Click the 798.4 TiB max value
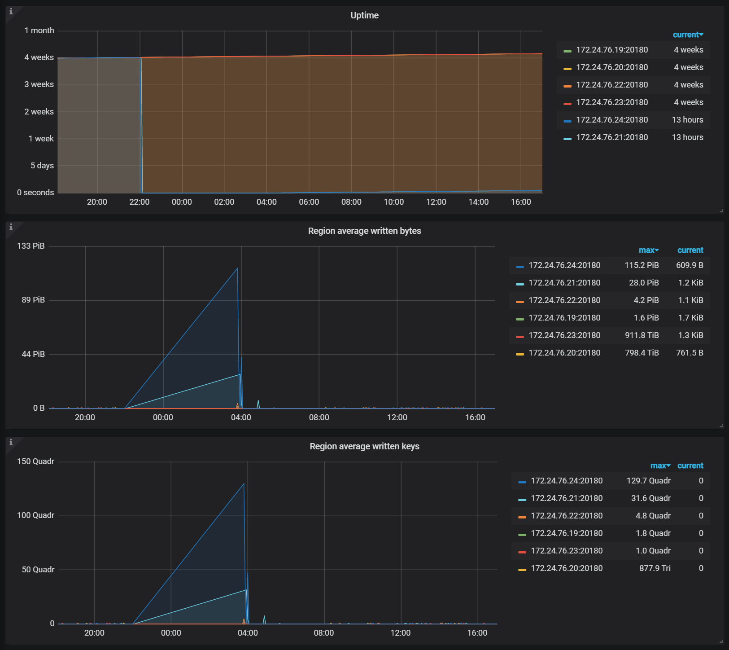This screenshot has height=650, width=729. tap(642, 353)
